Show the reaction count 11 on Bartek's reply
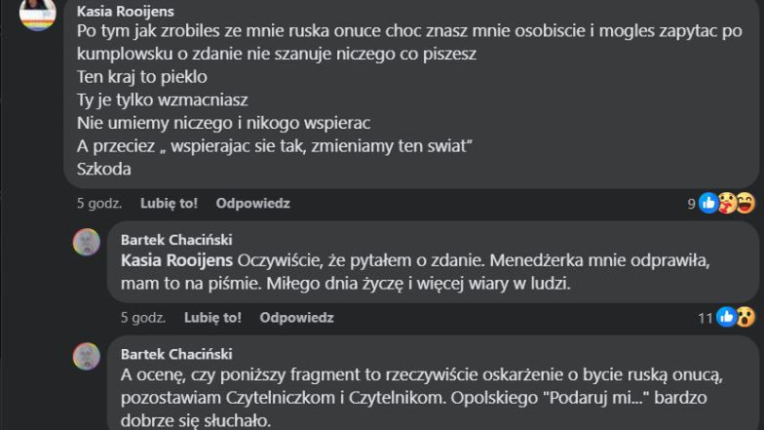 pyautogui.click(x=705, y=318)
